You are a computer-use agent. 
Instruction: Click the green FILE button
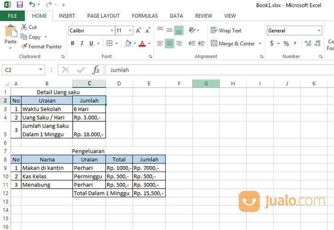(x=12, y=16)
